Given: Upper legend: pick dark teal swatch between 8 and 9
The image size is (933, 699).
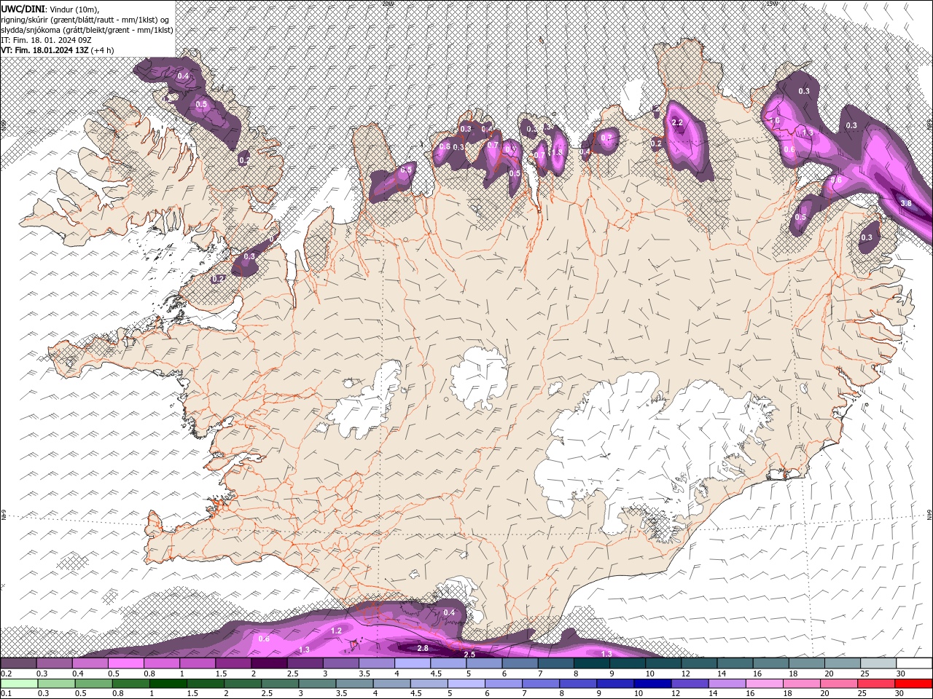Looking at the screenshot, I should click(x=592, y=663).
